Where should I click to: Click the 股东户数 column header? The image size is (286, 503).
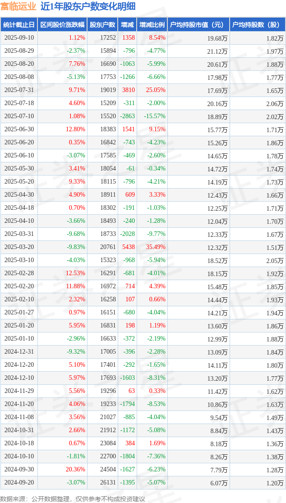tap(102, 25)
